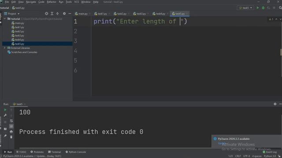
Task: Switch to the task1.py editor tab
Action: click(101, 14)
